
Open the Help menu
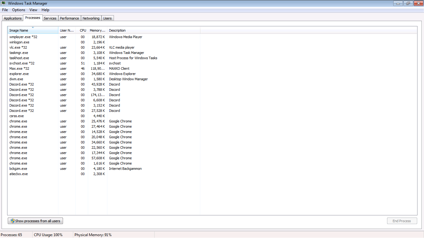[45, 10]
